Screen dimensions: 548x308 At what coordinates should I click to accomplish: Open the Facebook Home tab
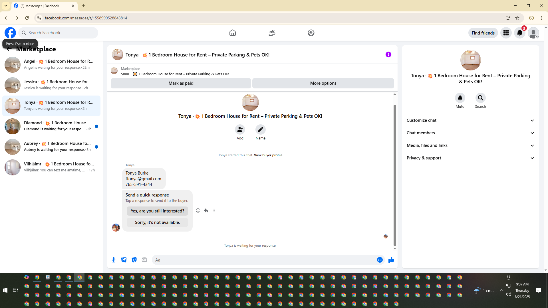(233, 33)
